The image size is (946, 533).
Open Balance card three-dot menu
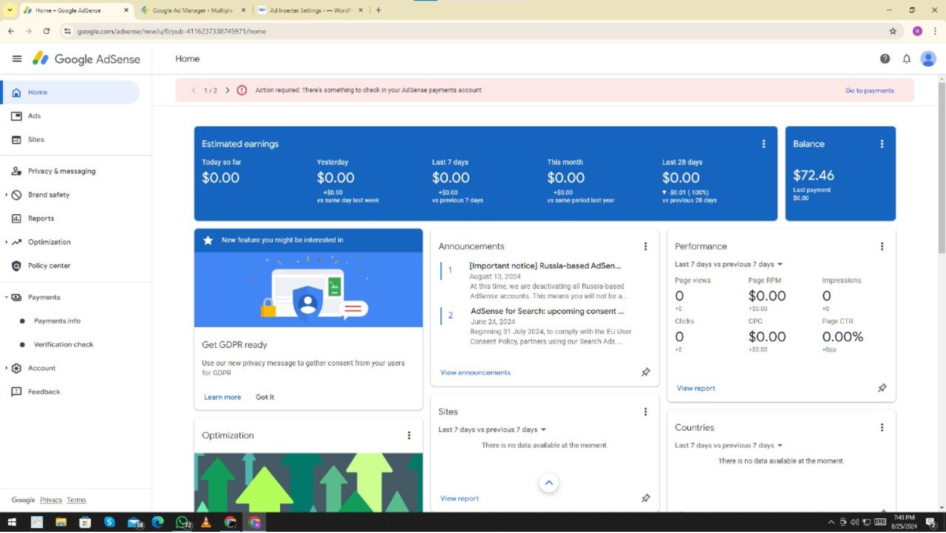pos(882,144)
